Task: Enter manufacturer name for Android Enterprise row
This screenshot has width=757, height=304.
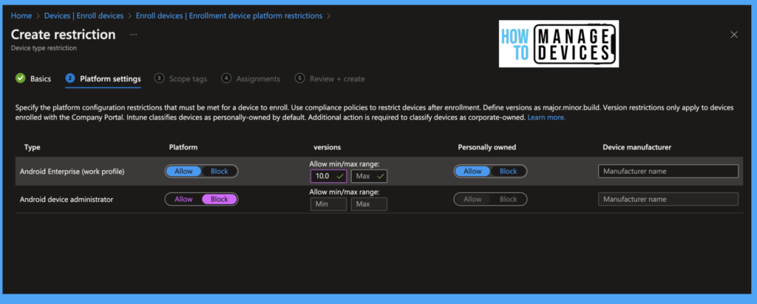Action: click(668, 171)
